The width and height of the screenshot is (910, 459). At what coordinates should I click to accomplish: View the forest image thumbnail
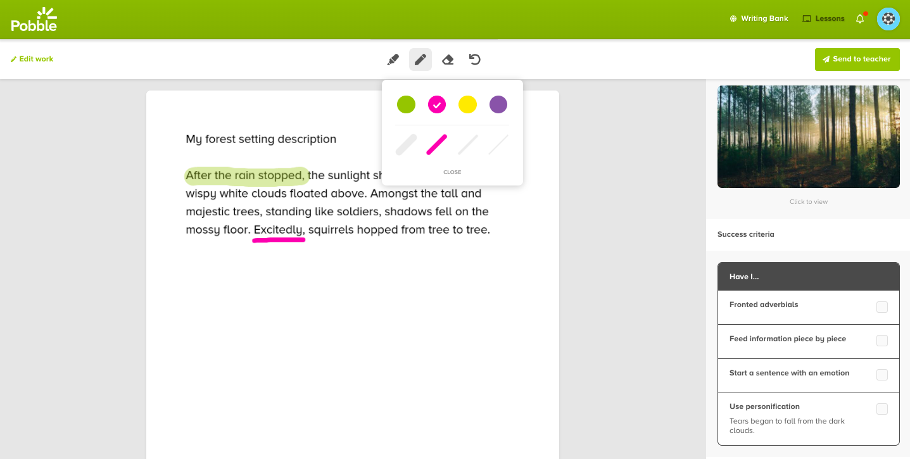click(809, 136)
